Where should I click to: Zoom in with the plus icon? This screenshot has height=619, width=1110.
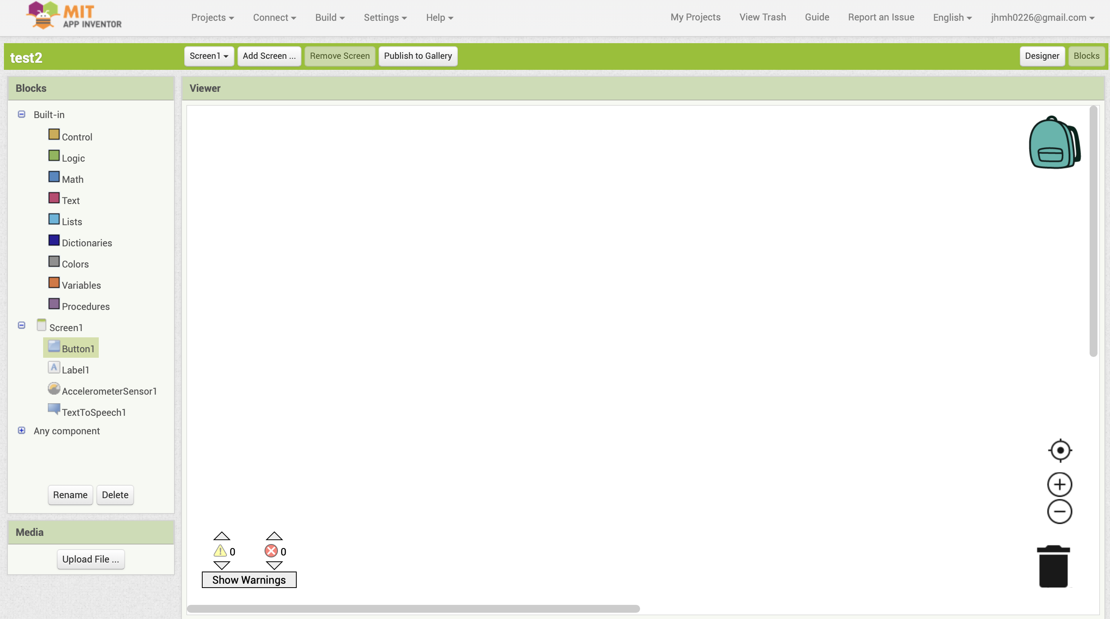click(1059, 484)
